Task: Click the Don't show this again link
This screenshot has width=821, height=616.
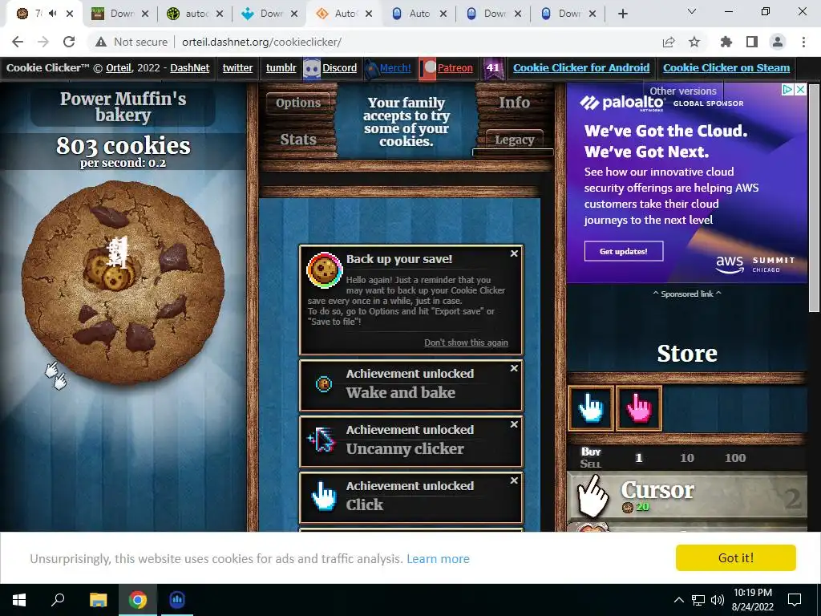Action: point(466,342)
